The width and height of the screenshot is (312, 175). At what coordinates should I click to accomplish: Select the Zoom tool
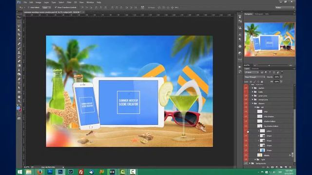click(x=19, y=101)
